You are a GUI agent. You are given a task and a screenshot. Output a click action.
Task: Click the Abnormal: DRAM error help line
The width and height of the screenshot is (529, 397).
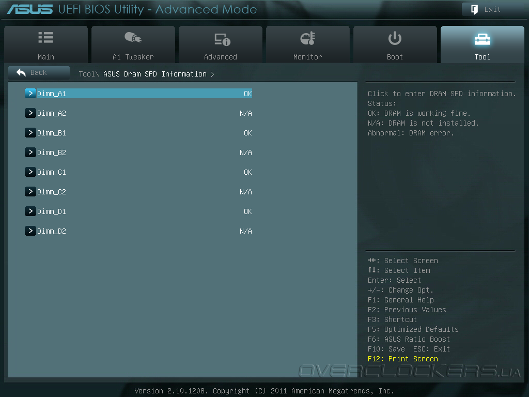tap(411, 133)
